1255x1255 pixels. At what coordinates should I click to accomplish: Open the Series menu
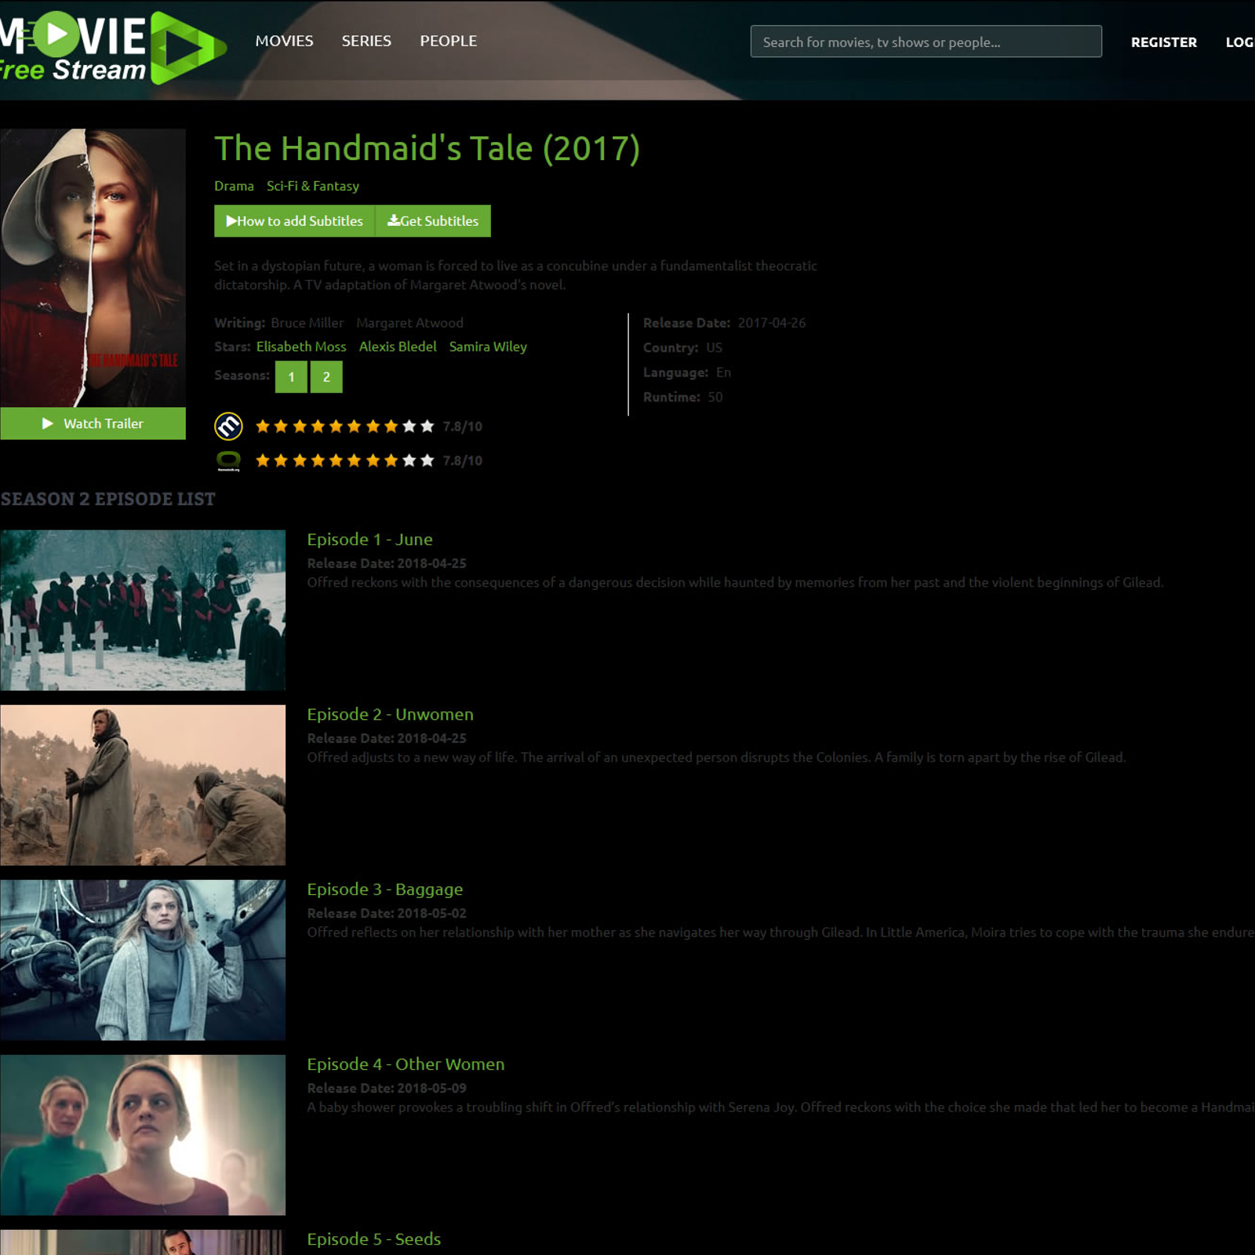pyautogui.click(x=366, y=41)
